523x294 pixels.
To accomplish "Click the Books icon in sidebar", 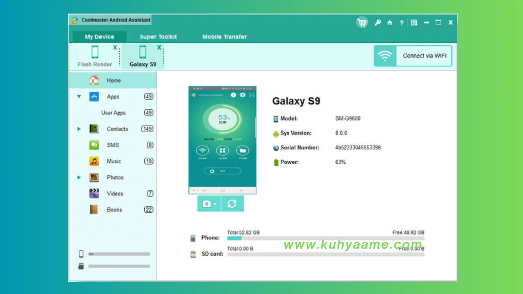I will (94, 209).
